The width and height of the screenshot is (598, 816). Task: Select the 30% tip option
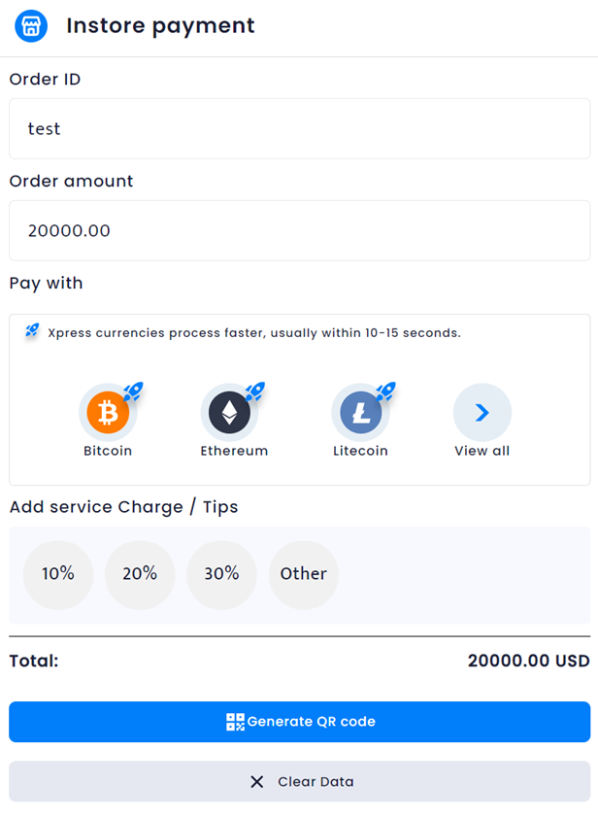221,575
